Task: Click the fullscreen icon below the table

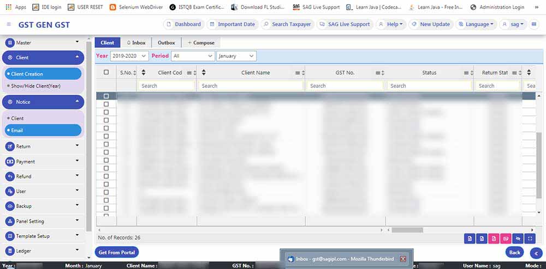Action: tap(530, 239)
